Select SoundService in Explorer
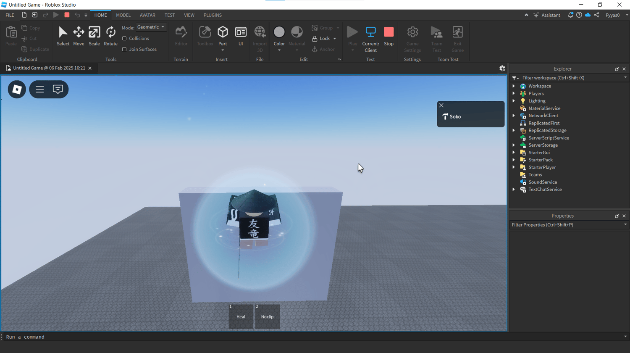 point(543,182)
